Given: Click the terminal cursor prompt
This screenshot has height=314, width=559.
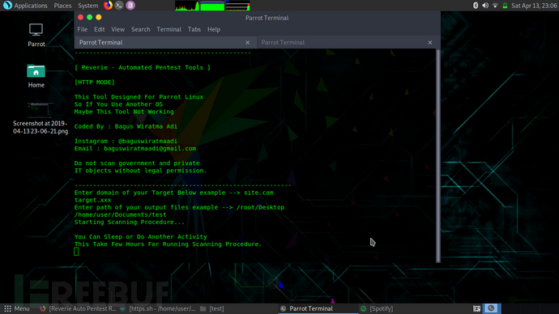Looking at the screenshot, I should click(76, 252).
